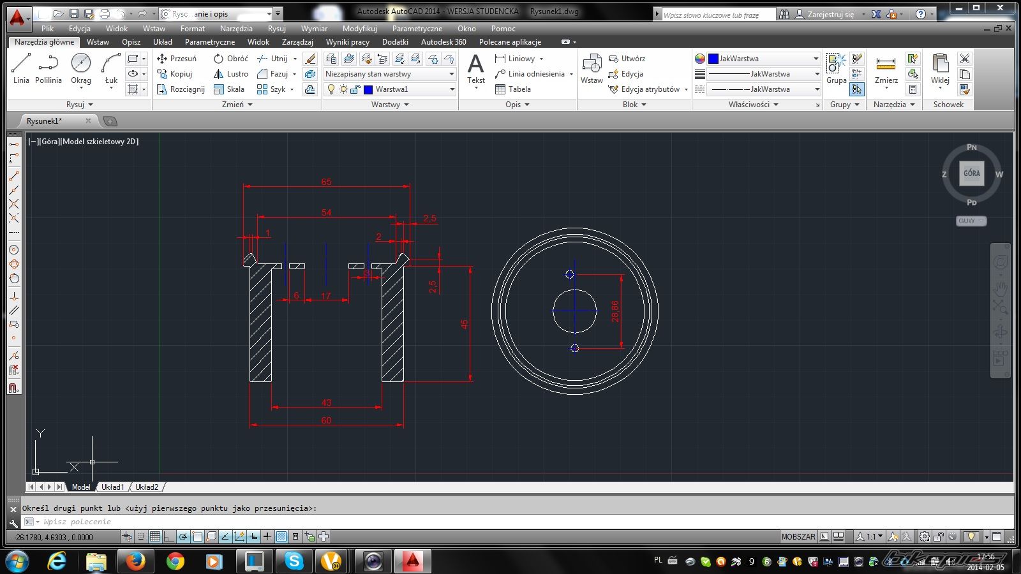This screenshot has height=574, width=1021.
Task: Click the Kopiuj copy command
Action: point(175,74)
